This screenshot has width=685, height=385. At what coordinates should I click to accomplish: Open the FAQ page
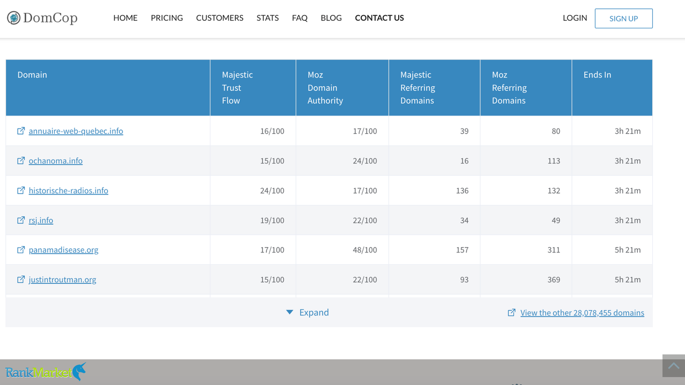tap(300, 18)
